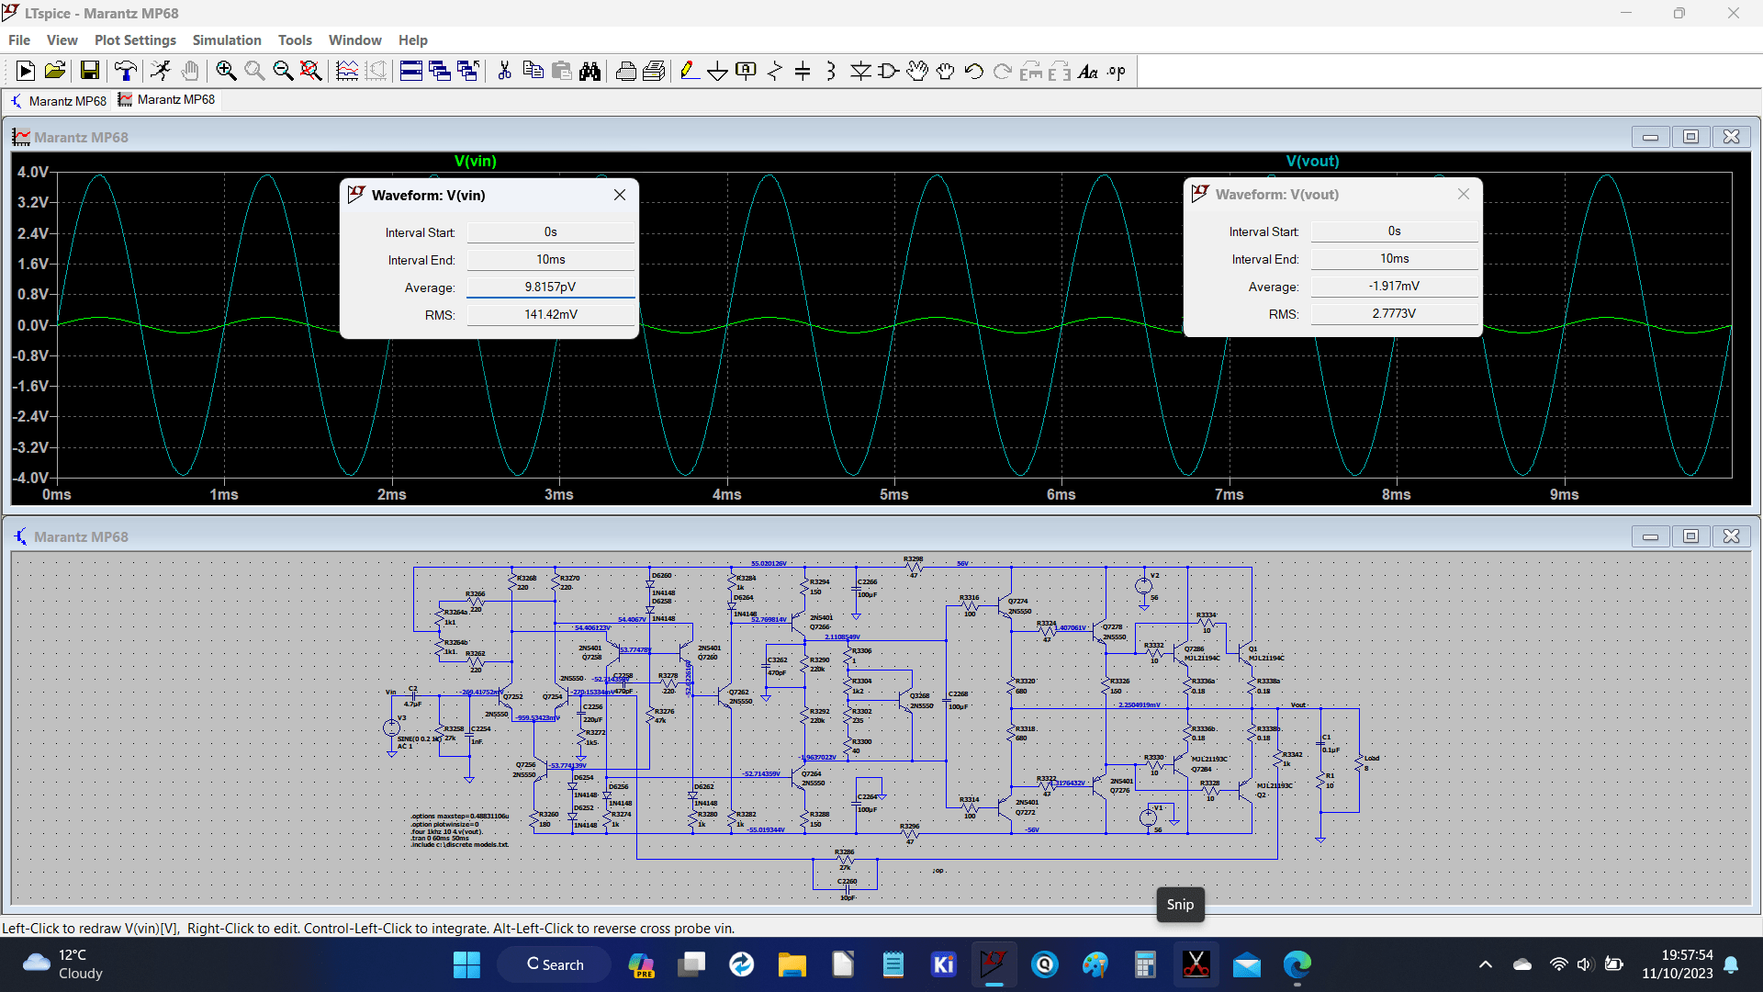Click the Find binoculars icon

[590, 71]
